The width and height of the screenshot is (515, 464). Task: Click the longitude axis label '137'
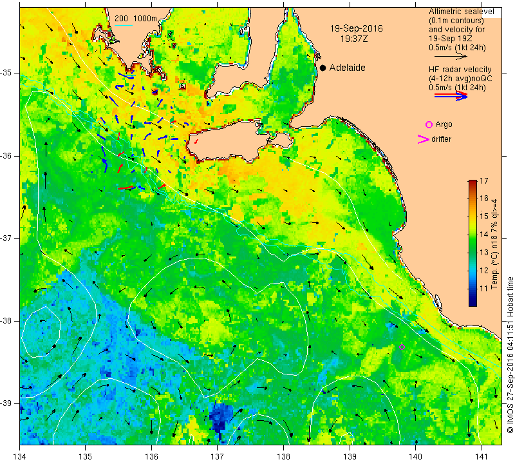217,457
